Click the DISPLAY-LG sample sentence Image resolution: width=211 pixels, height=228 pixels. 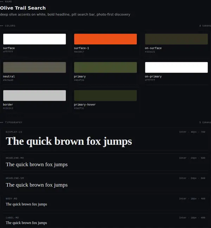pos(69,141)
